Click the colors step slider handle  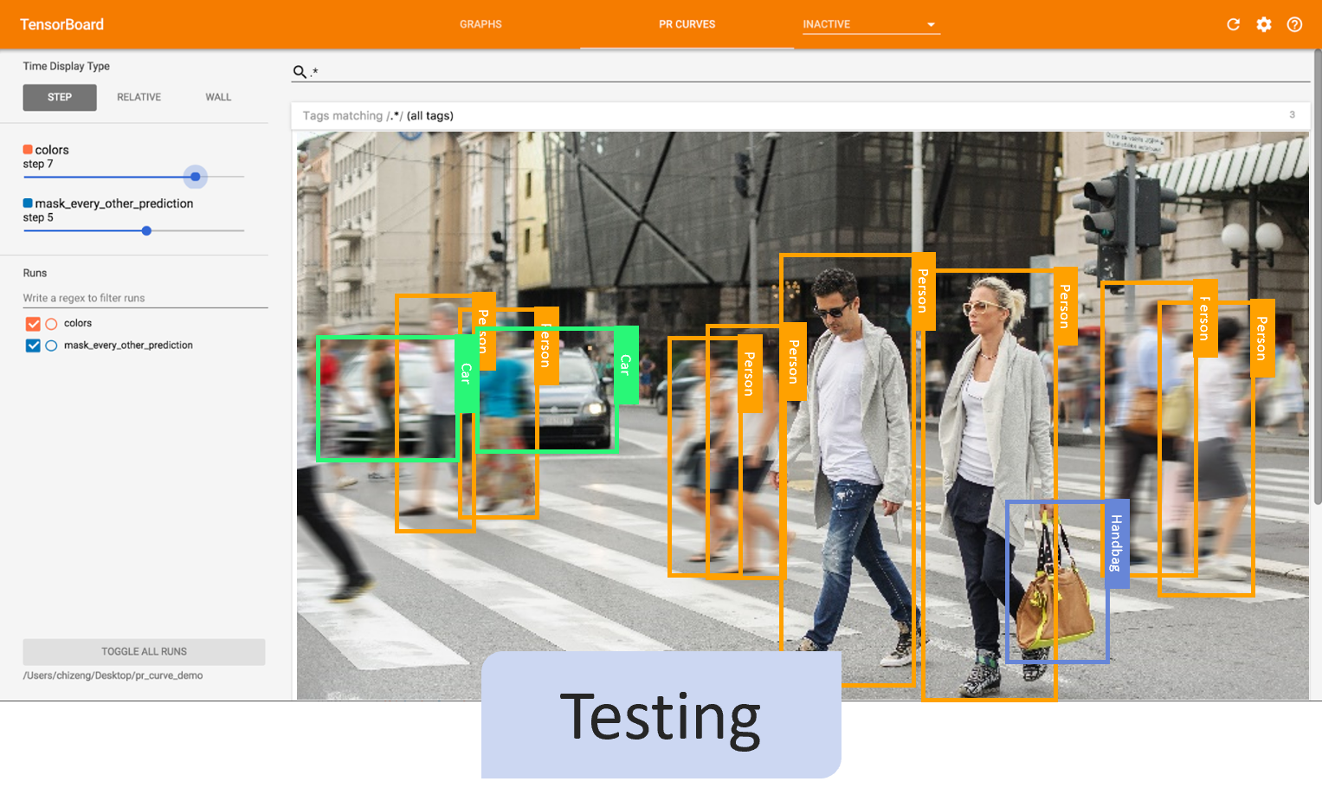pos(196,177)
